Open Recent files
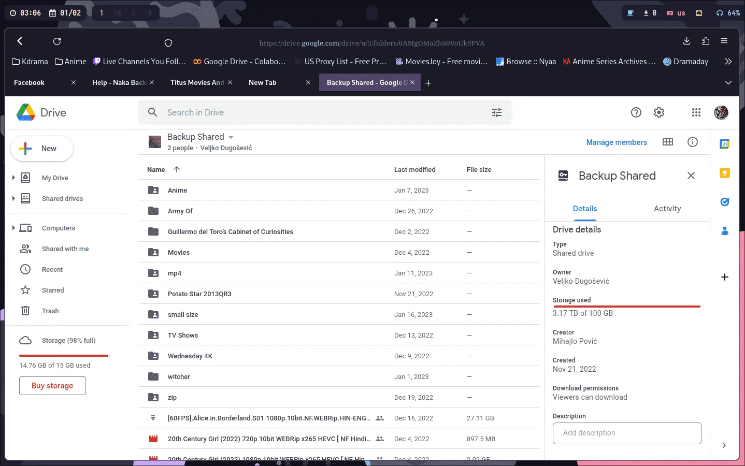This screenshot has width=745, height=466. tap(52, 269)
